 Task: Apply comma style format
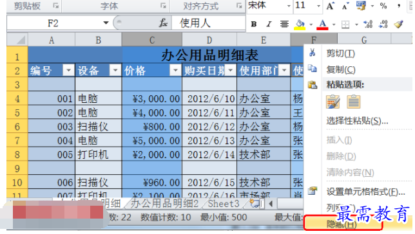click(x=399, y=6)
